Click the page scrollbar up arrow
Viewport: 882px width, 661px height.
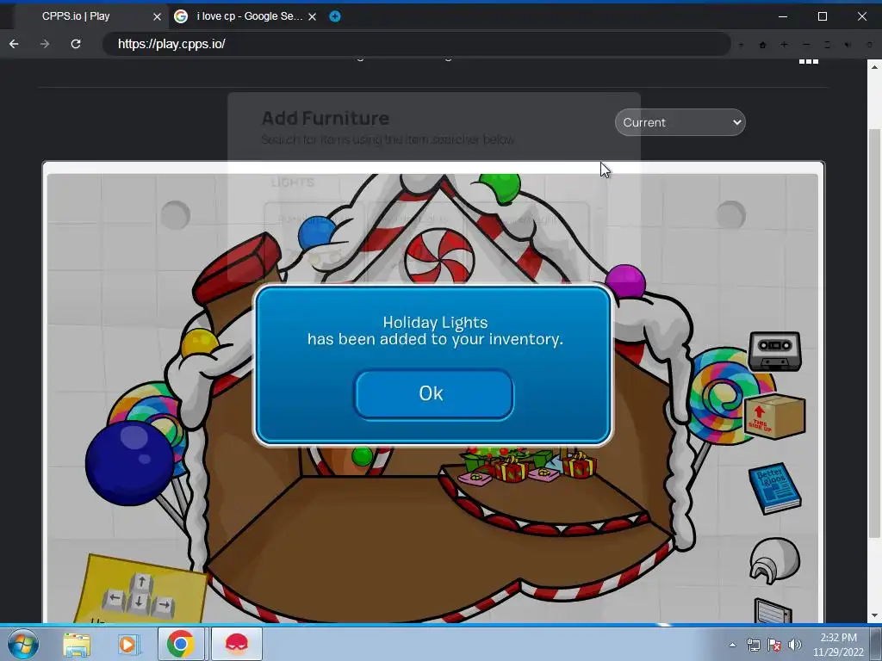point(874,66)
